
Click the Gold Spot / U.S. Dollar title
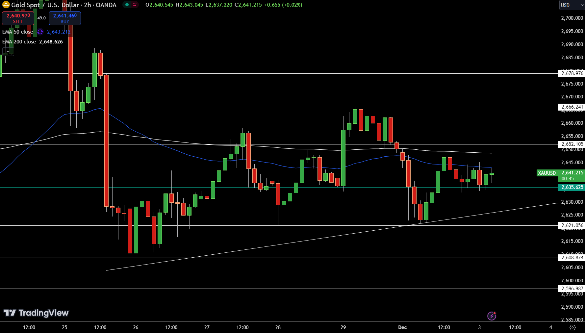tap(64, 5)
